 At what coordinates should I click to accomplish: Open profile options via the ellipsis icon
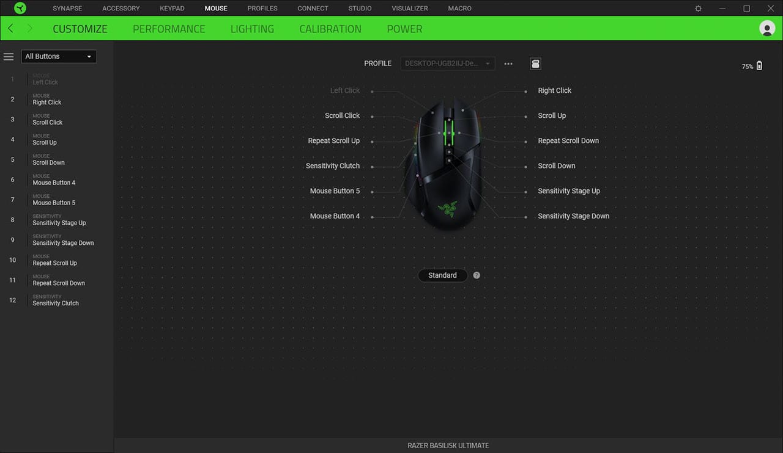click(x=508, y=63)
